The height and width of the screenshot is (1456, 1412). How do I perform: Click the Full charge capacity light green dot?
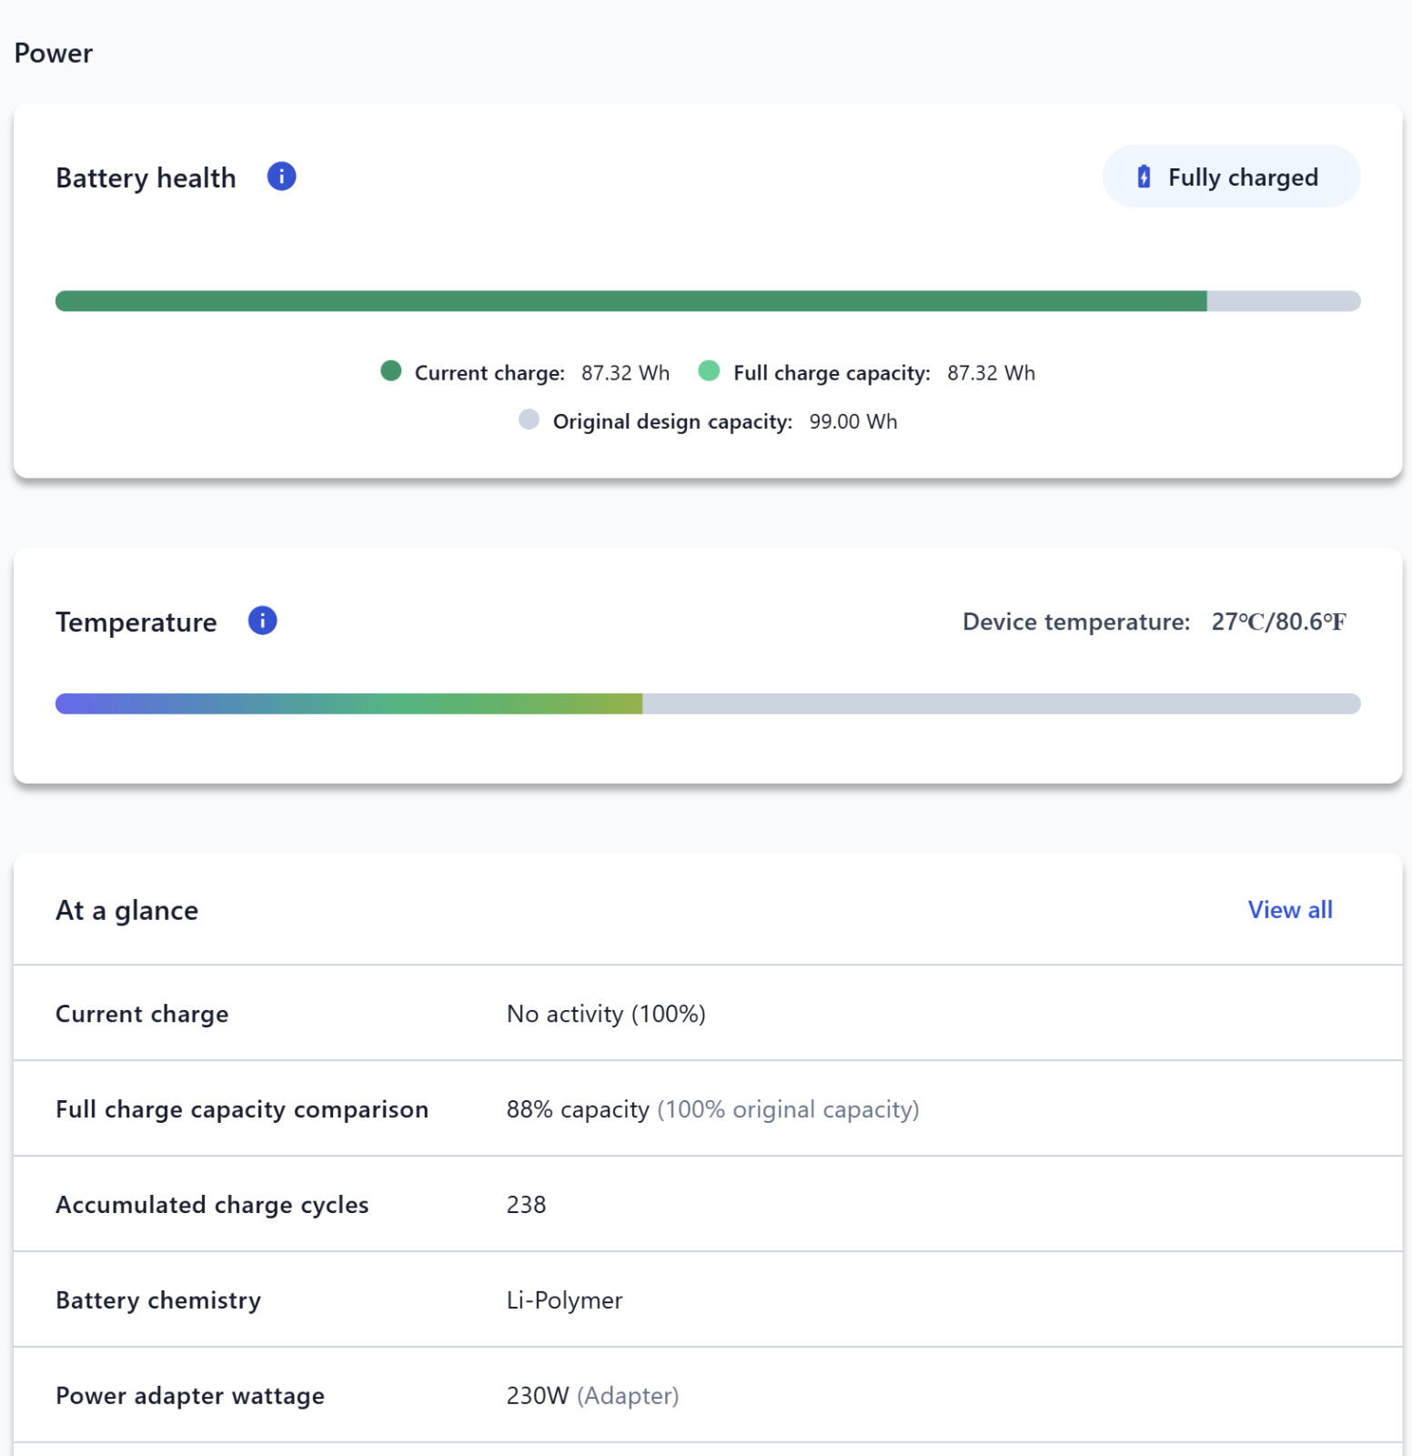click(x=709, y=371)
